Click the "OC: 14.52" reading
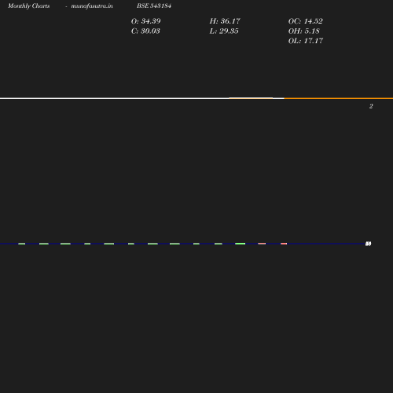Screen dimensions: 393x393 click(x=306, y=21)
